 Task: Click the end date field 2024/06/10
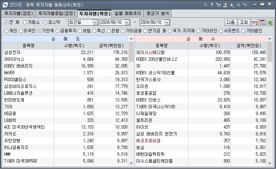(x=152, y=22)
